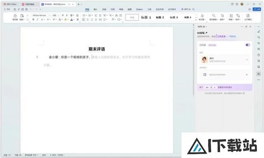Switch to the WPS Office home tab
264x158 pixels.
point(10,4)
